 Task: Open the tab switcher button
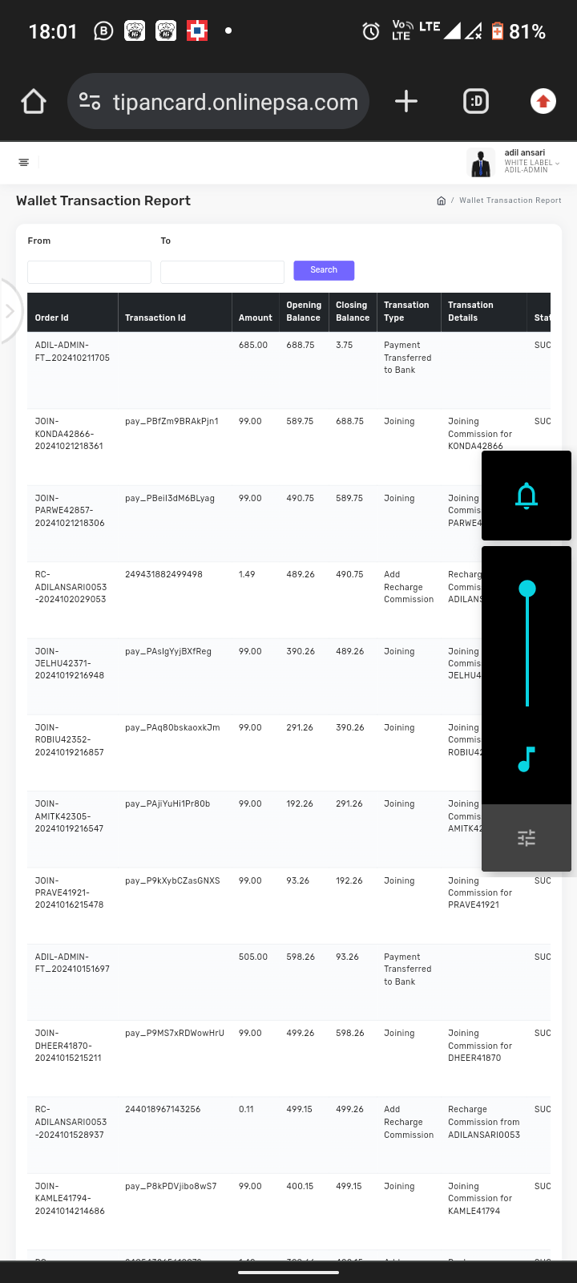click(x=476, y=101)
